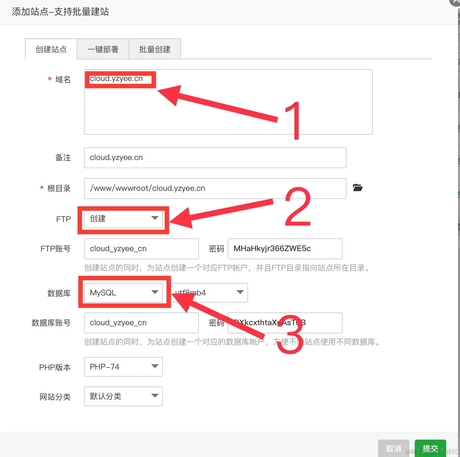Switch to the 批量创建 tab
460x457 pixels.
155,49
